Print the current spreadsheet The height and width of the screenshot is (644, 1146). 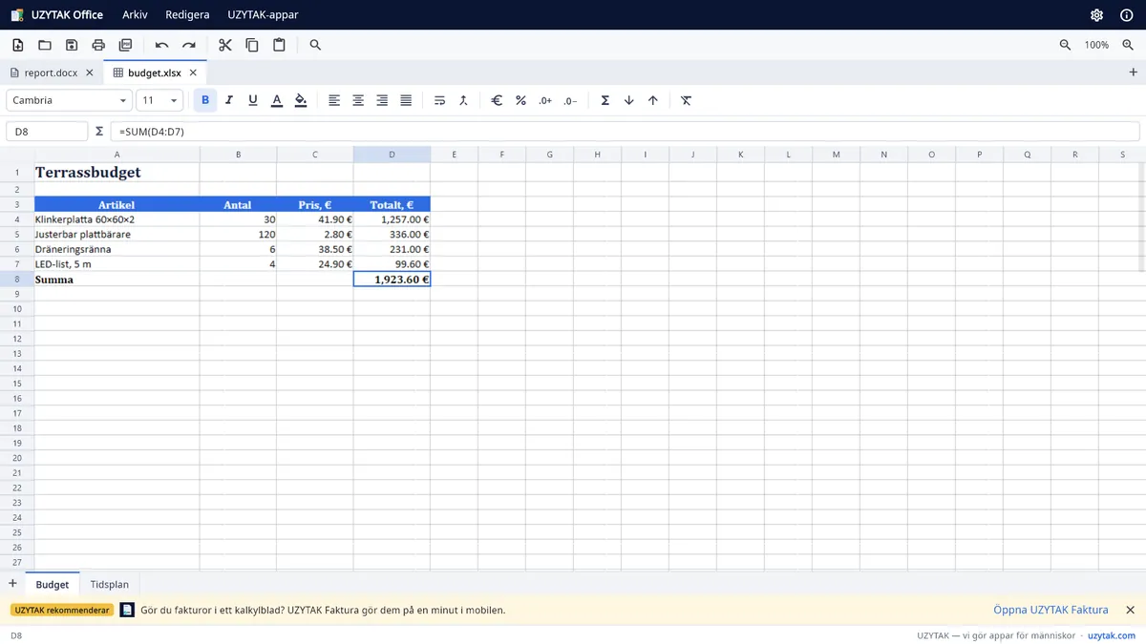point(98,45)
